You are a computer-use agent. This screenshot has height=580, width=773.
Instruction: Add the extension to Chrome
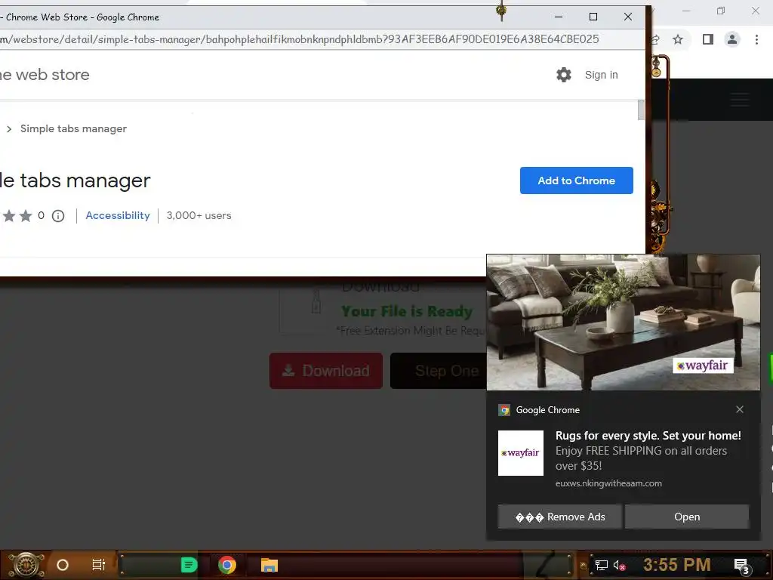click(576, 180)
